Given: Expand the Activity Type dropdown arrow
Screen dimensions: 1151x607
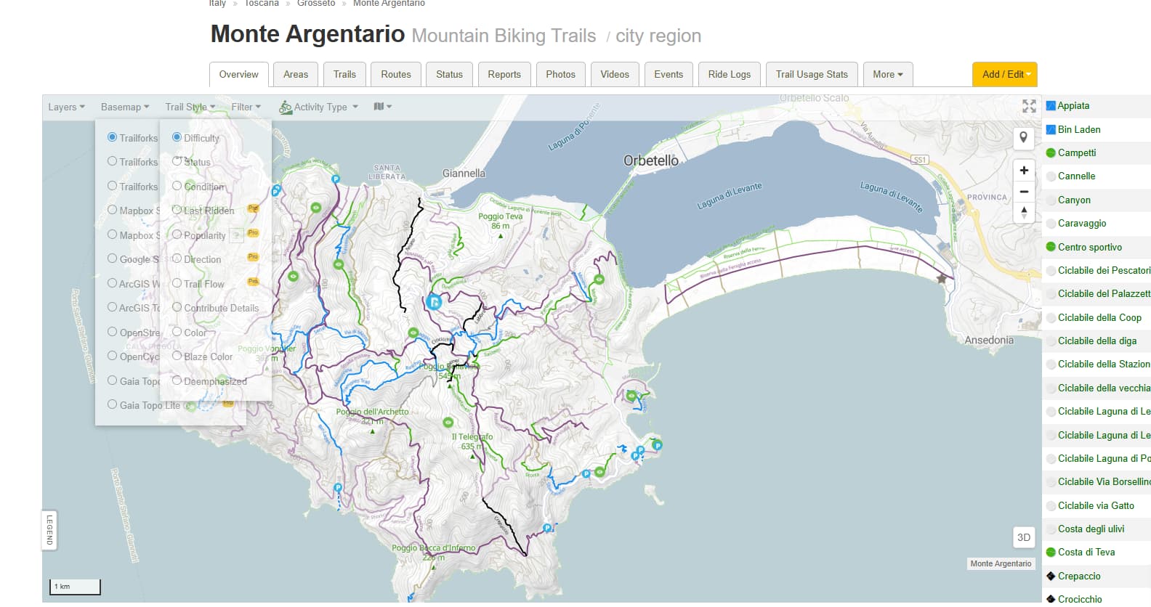Looking at the screenshot, I should pyautogui.click(x=355, y=107).
